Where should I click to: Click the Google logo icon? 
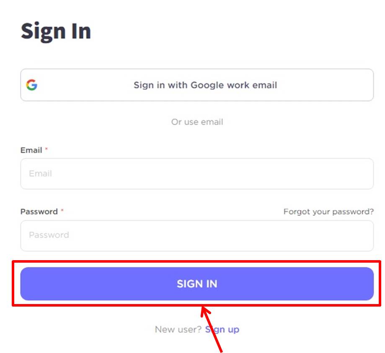pyautogui.click(x=32, y=85)
